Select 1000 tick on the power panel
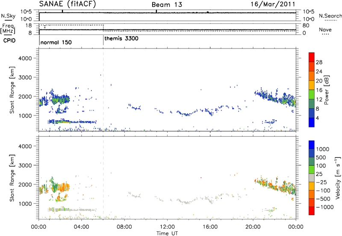 click(x=25, y=115)
